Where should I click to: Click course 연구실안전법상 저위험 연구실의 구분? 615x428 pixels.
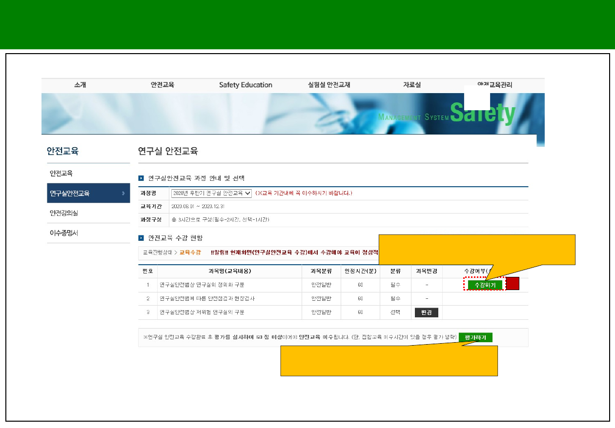(x=202, y=312)
